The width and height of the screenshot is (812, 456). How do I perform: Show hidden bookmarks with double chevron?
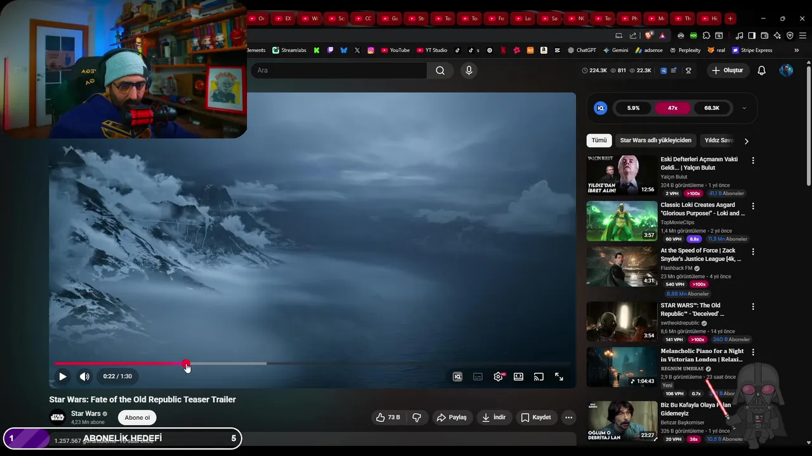(796, 50)
